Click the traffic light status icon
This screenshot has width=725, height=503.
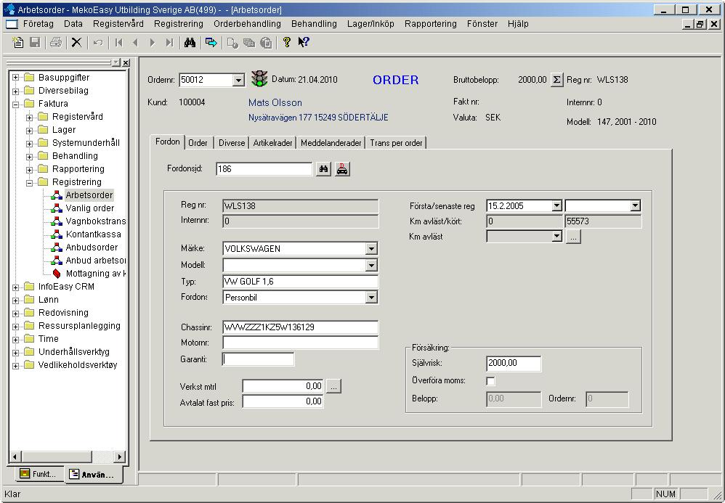[x=259, y=78]
